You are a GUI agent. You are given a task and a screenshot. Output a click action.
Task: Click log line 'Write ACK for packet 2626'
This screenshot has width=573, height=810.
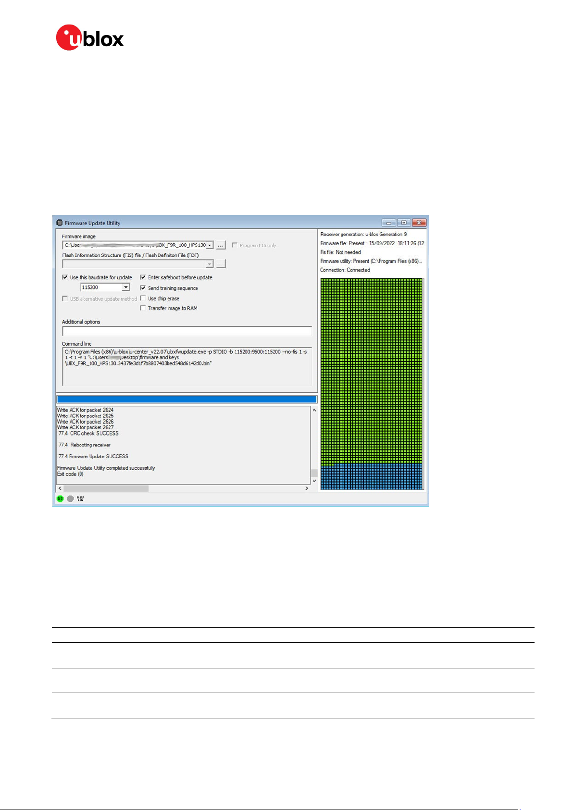[x=86, y=422]
